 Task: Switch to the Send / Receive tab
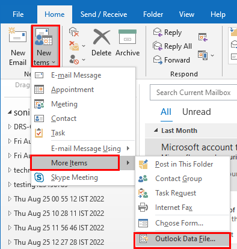pos(103,14)
